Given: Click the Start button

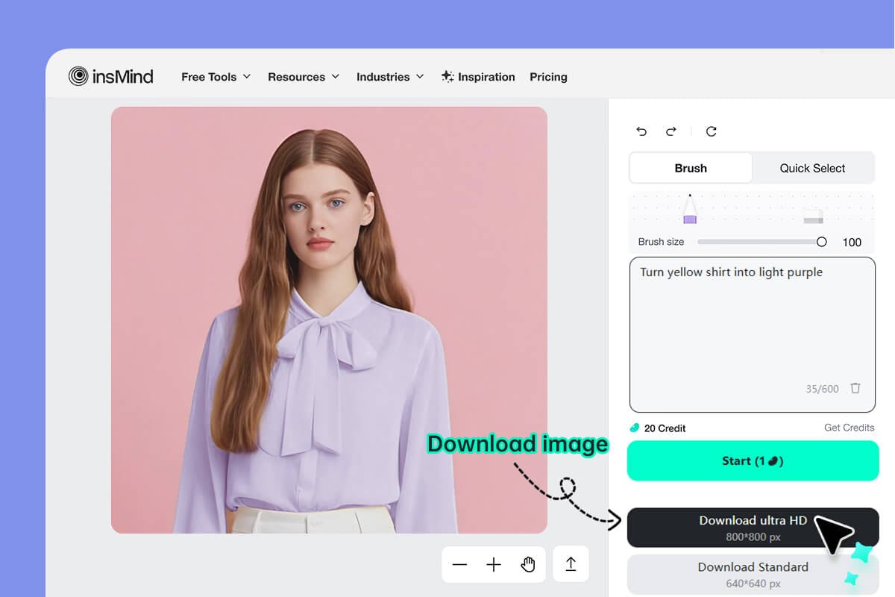Looking at the screenshot, I should click(753, 460).
